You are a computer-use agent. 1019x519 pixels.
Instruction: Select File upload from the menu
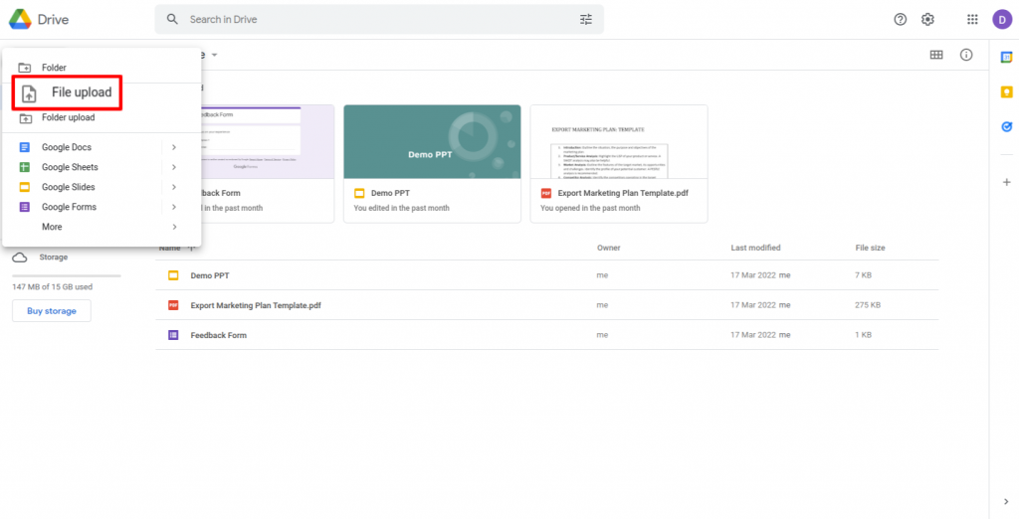coord(80,92)
